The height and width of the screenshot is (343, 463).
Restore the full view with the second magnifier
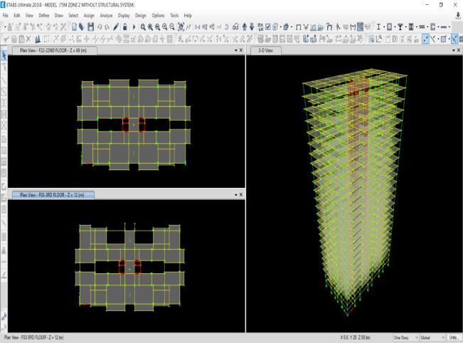click(x=150, y=27)
